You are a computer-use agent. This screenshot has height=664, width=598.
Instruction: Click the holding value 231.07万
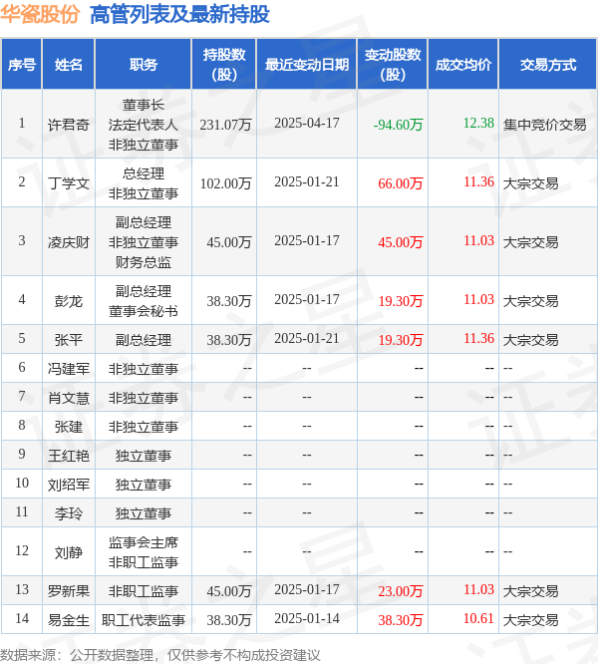[225, 125]
